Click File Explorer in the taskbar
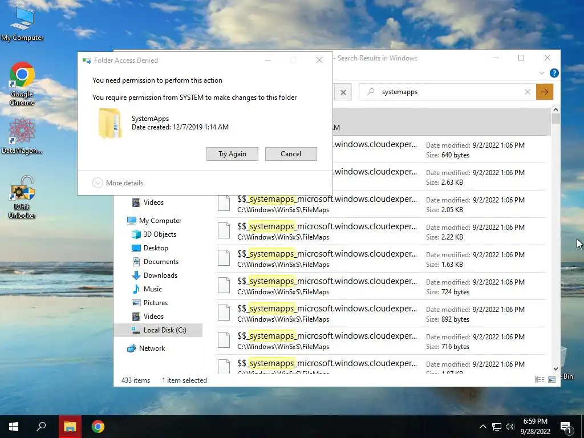584x438 pixels. (70, 427)
